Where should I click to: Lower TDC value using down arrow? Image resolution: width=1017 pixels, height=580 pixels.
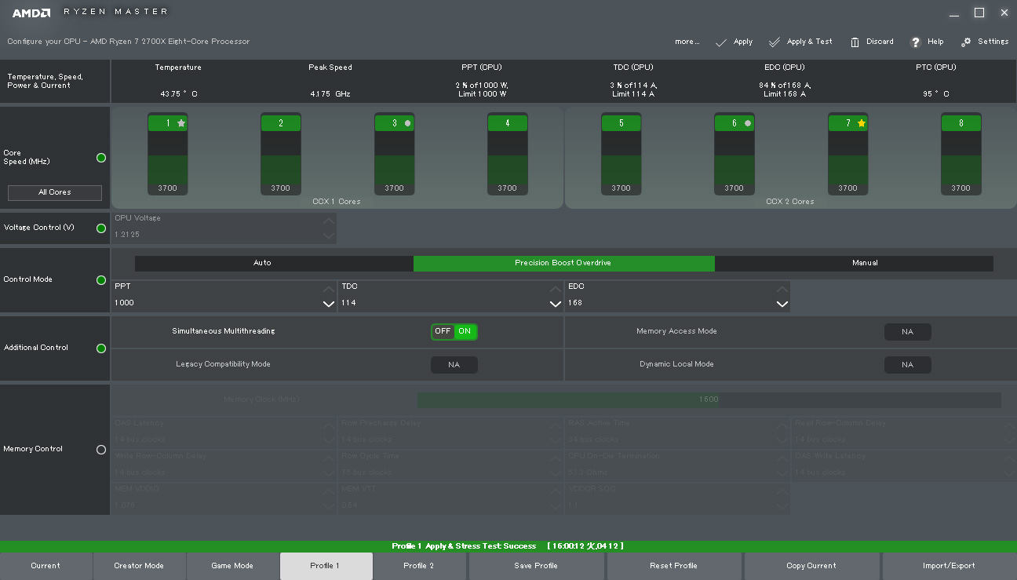(x=555, y=304)
